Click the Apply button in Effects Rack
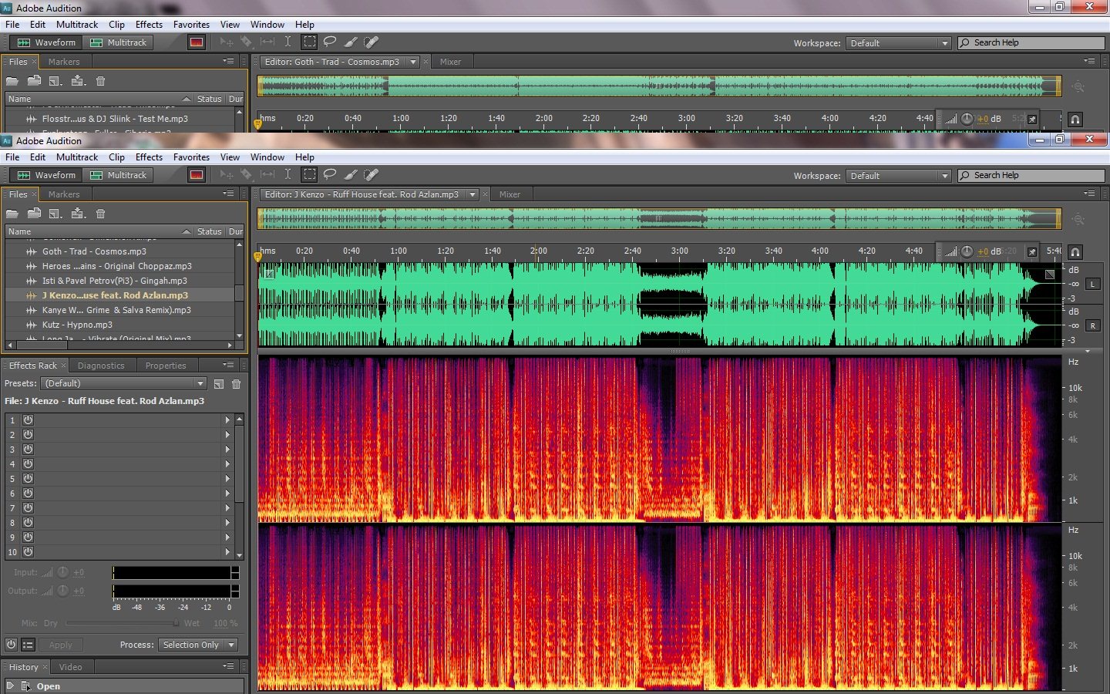 pyautogui.click(x=61, y=645)
